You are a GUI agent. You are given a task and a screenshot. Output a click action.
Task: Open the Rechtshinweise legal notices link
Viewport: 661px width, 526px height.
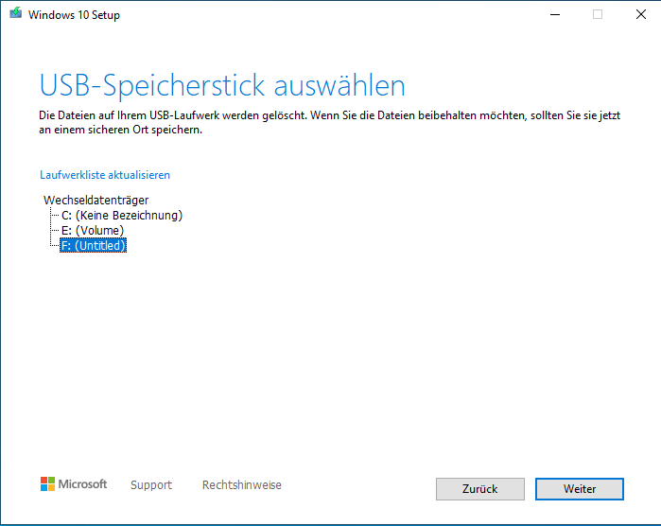(x=241, y=485)
